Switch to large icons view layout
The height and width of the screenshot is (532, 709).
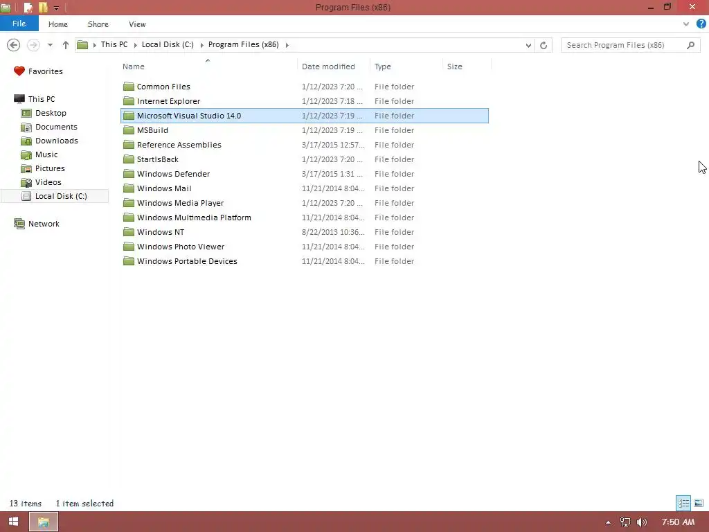coord(699,503)
